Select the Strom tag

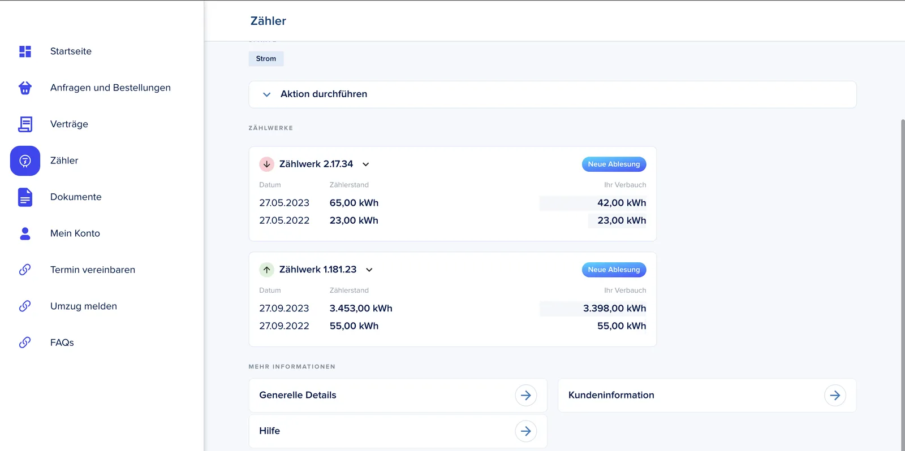pos(266,59)
